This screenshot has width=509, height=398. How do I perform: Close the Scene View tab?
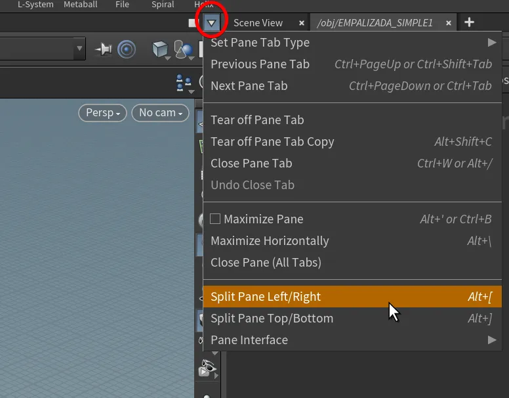coord(302,23)
